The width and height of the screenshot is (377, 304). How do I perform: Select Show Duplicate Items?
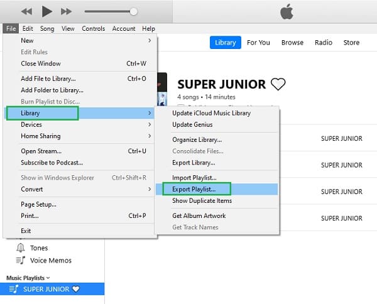click(x=217, y=200)
